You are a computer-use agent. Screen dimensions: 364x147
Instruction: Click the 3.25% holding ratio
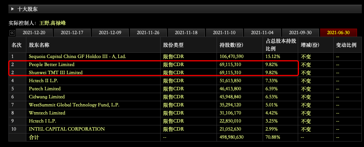tap(271, 121)
